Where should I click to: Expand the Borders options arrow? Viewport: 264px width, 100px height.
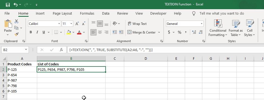[61, 32]
